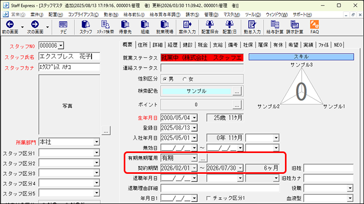The height and width of the screenshot is (204, 364).
Task: Switch to the 社保 tab
Action: click(248, 45)
